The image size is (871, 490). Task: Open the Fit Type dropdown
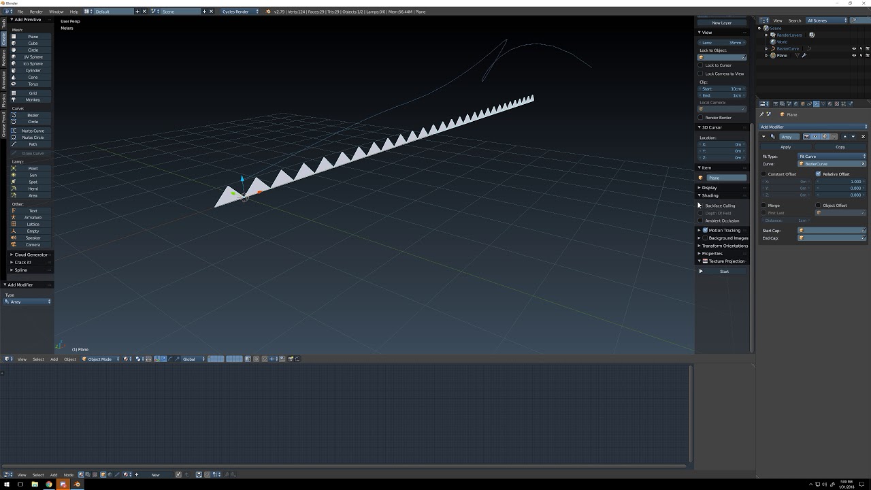[832, 157]
